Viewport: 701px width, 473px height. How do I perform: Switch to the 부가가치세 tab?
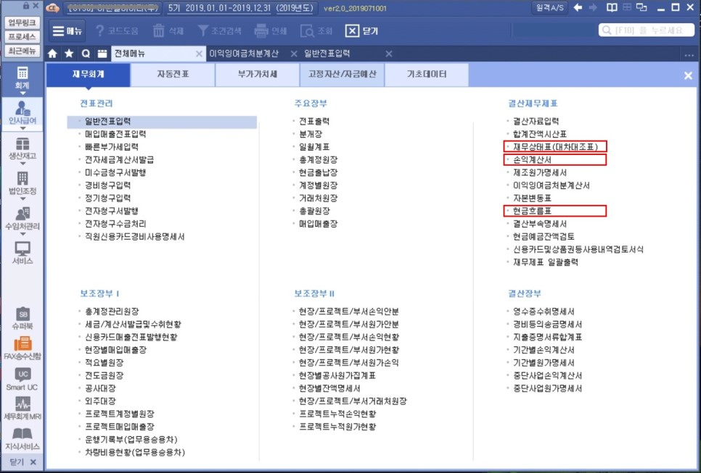pos(257,75)
